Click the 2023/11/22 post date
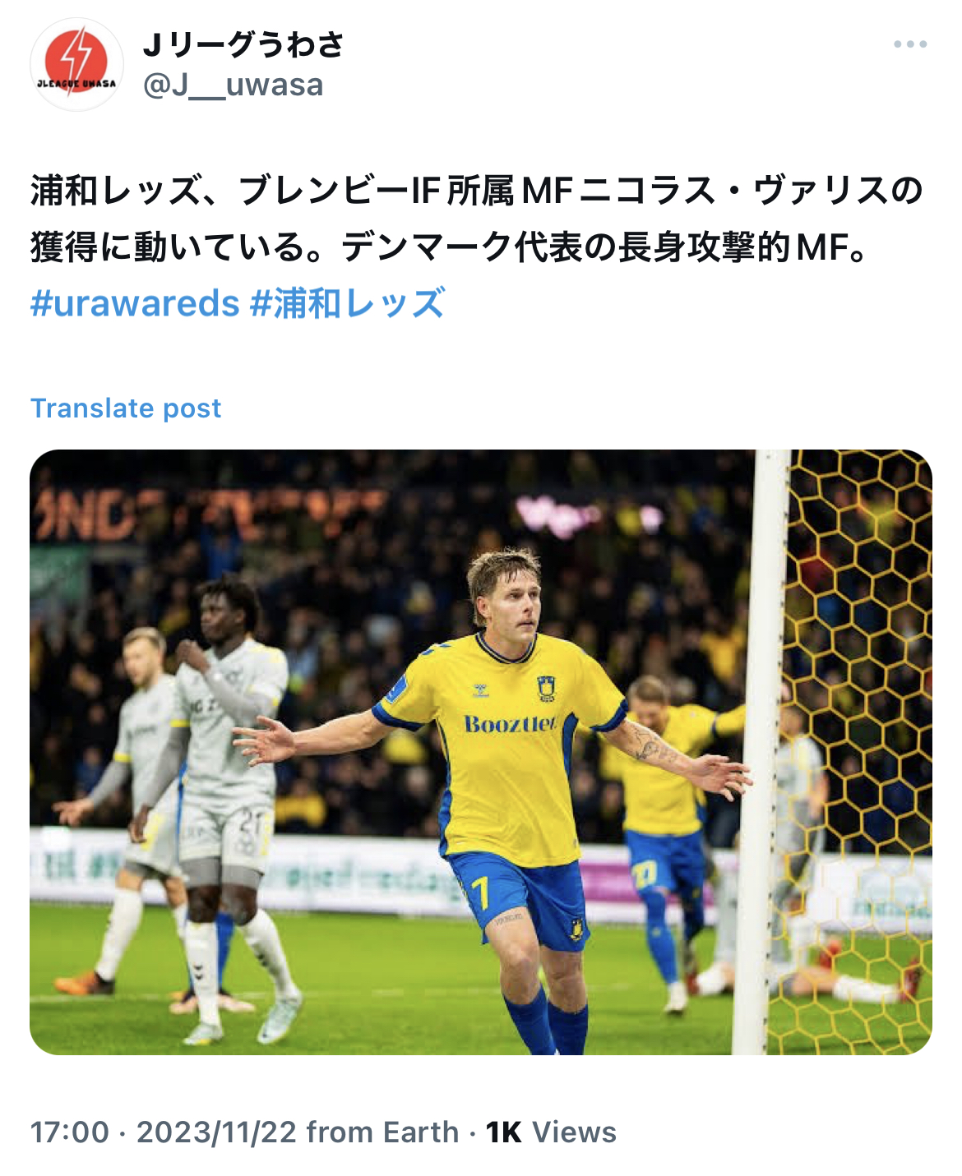This screenshot has height=1176, width=962. point(216,1132)
